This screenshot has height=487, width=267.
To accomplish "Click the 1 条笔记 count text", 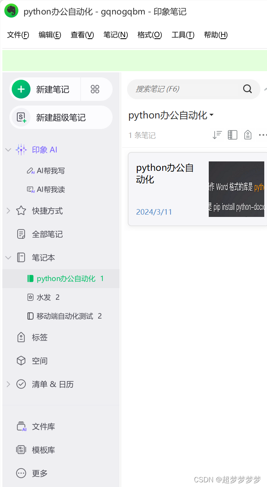I will pos(142,136).
